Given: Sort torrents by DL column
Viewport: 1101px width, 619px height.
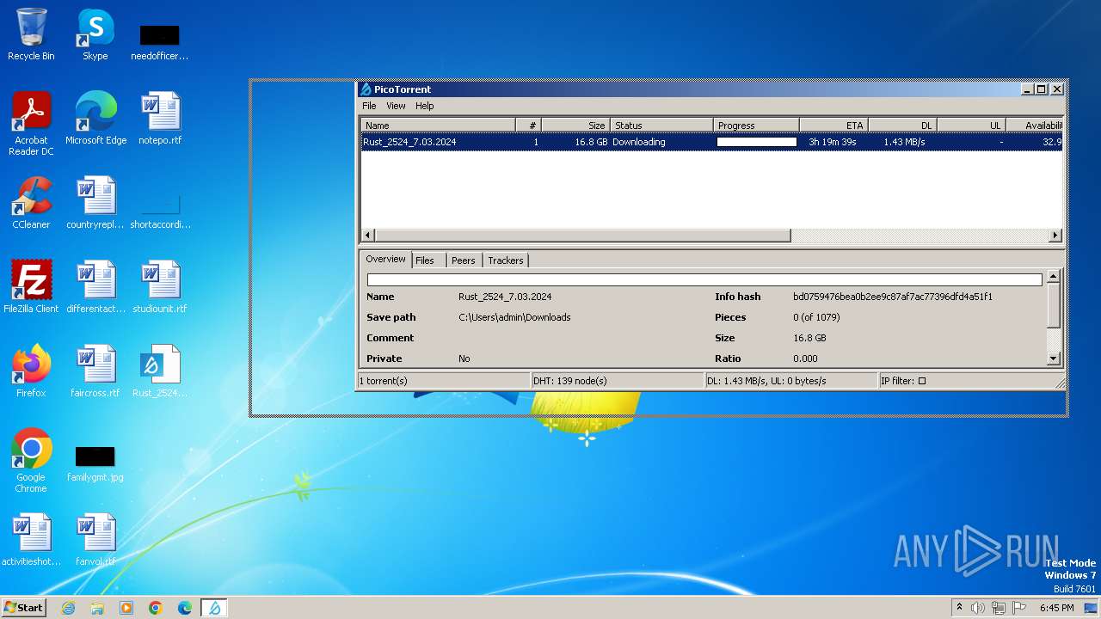Looking at the screenshot, I should (902, 126).
